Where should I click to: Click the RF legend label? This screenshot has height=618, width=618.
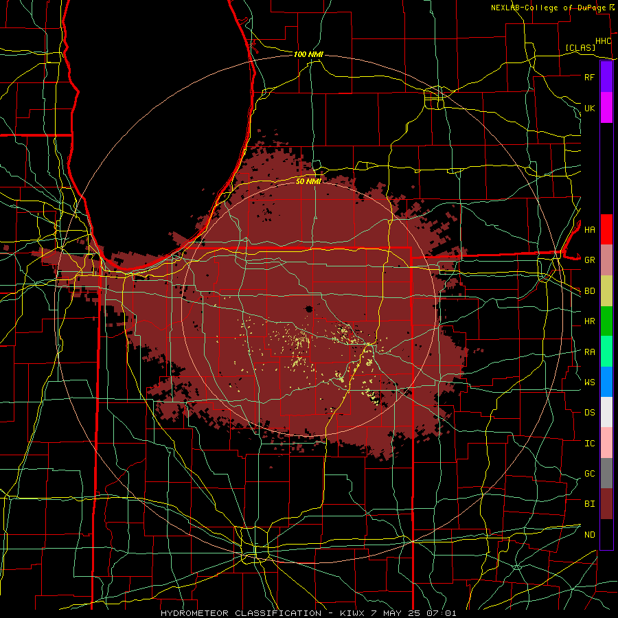point(589,77)
